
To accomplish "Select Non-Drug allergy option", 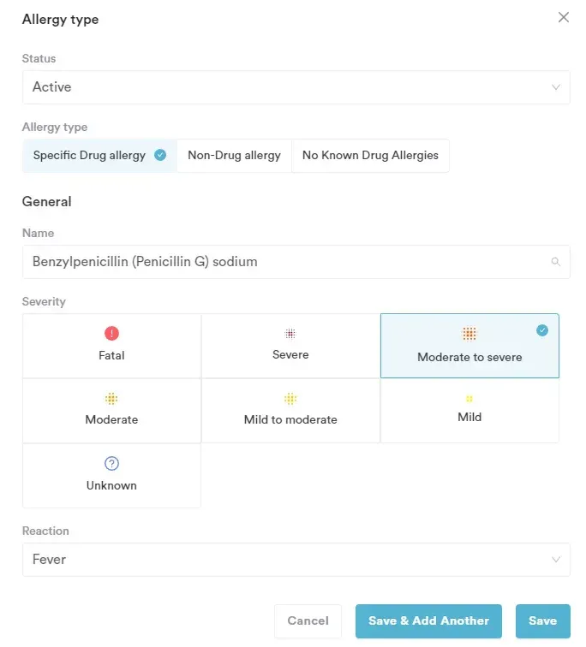I will [234, 156].
